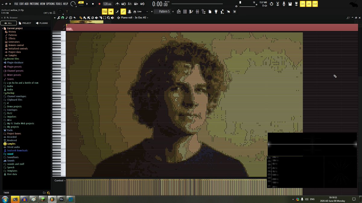Image resolution: width=362 pixels, height=203 pixels.
Task: Toggle the 3-2-1 countdown before recording
Action: 129,4
